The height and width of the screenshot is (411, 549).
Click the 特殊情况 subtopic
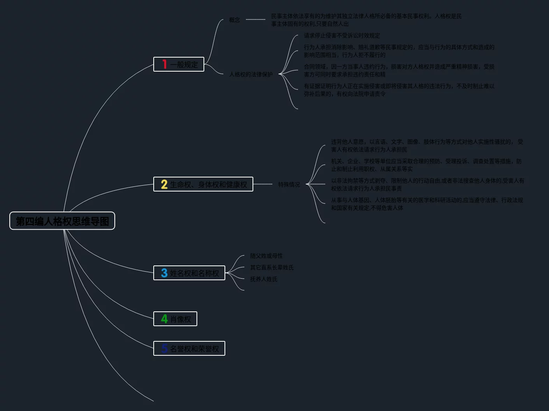tap(289, 184)
